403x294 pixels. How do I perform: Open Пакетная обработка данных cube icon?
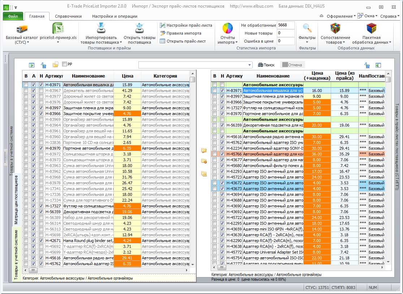point(372,28)
